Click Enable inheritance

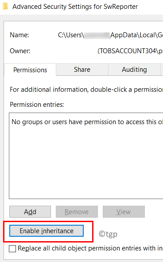tap(47, 231)
